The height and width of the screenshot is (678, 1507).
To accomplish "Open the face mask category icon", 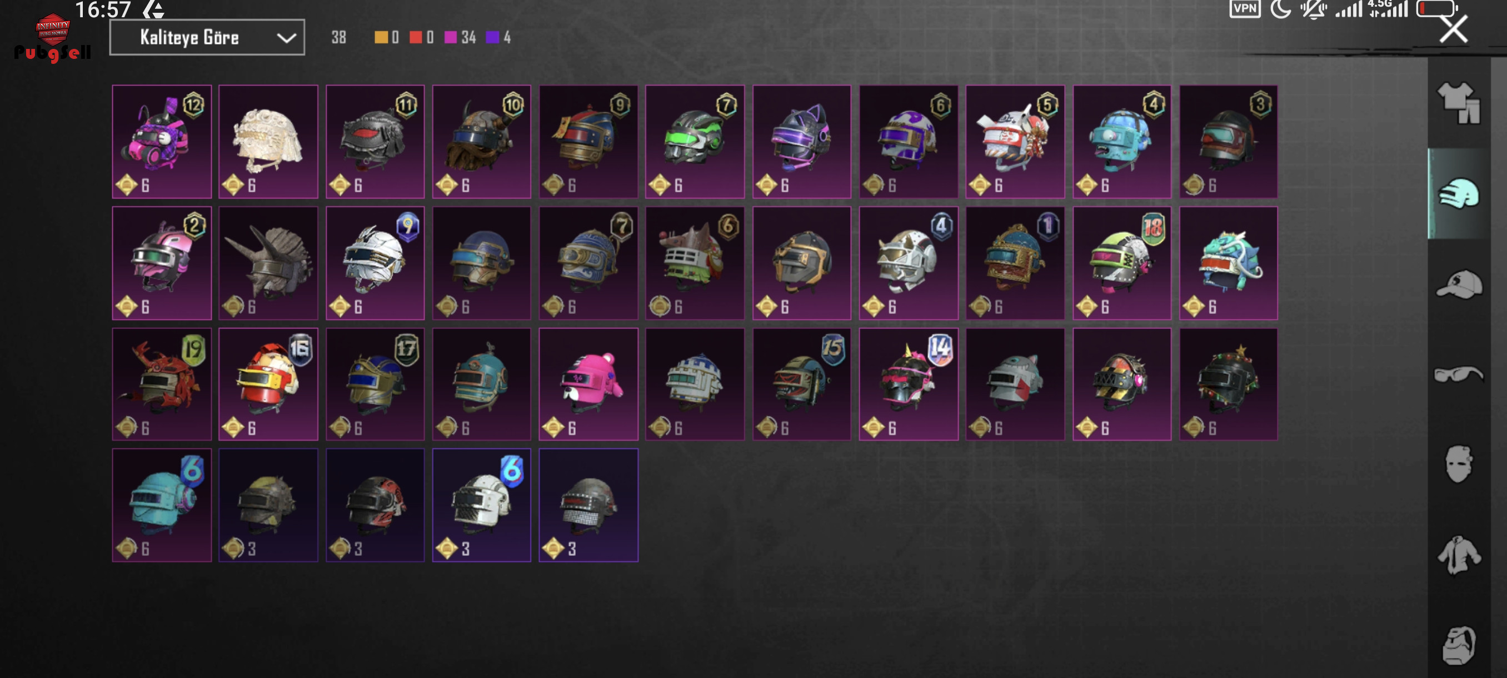I will tap(1459, 464).
